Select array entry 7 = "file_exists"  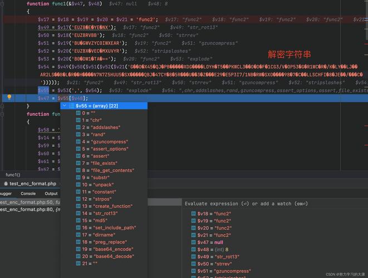click(x=104, y=163)
